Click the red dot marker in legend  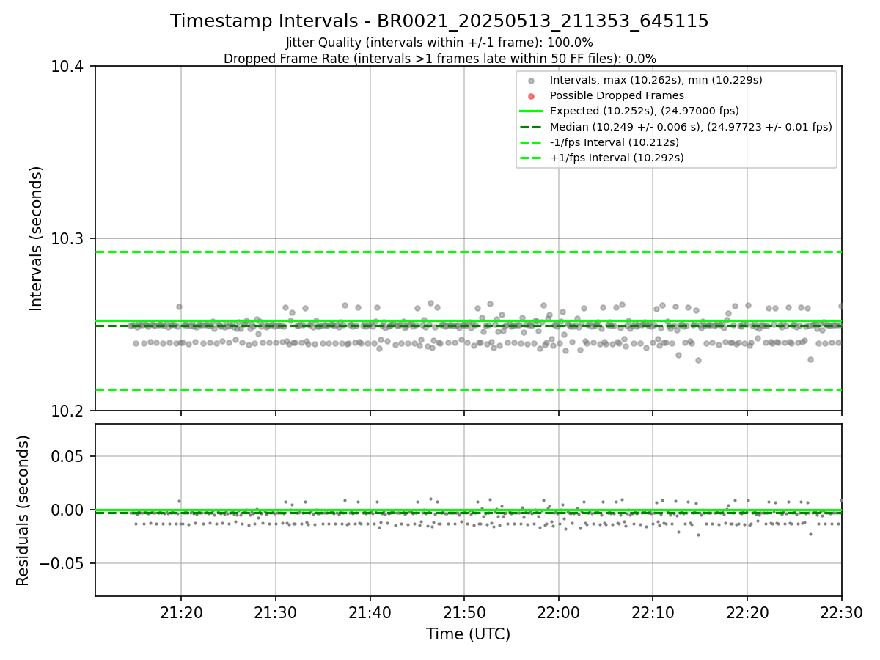[x=532, y=96]
